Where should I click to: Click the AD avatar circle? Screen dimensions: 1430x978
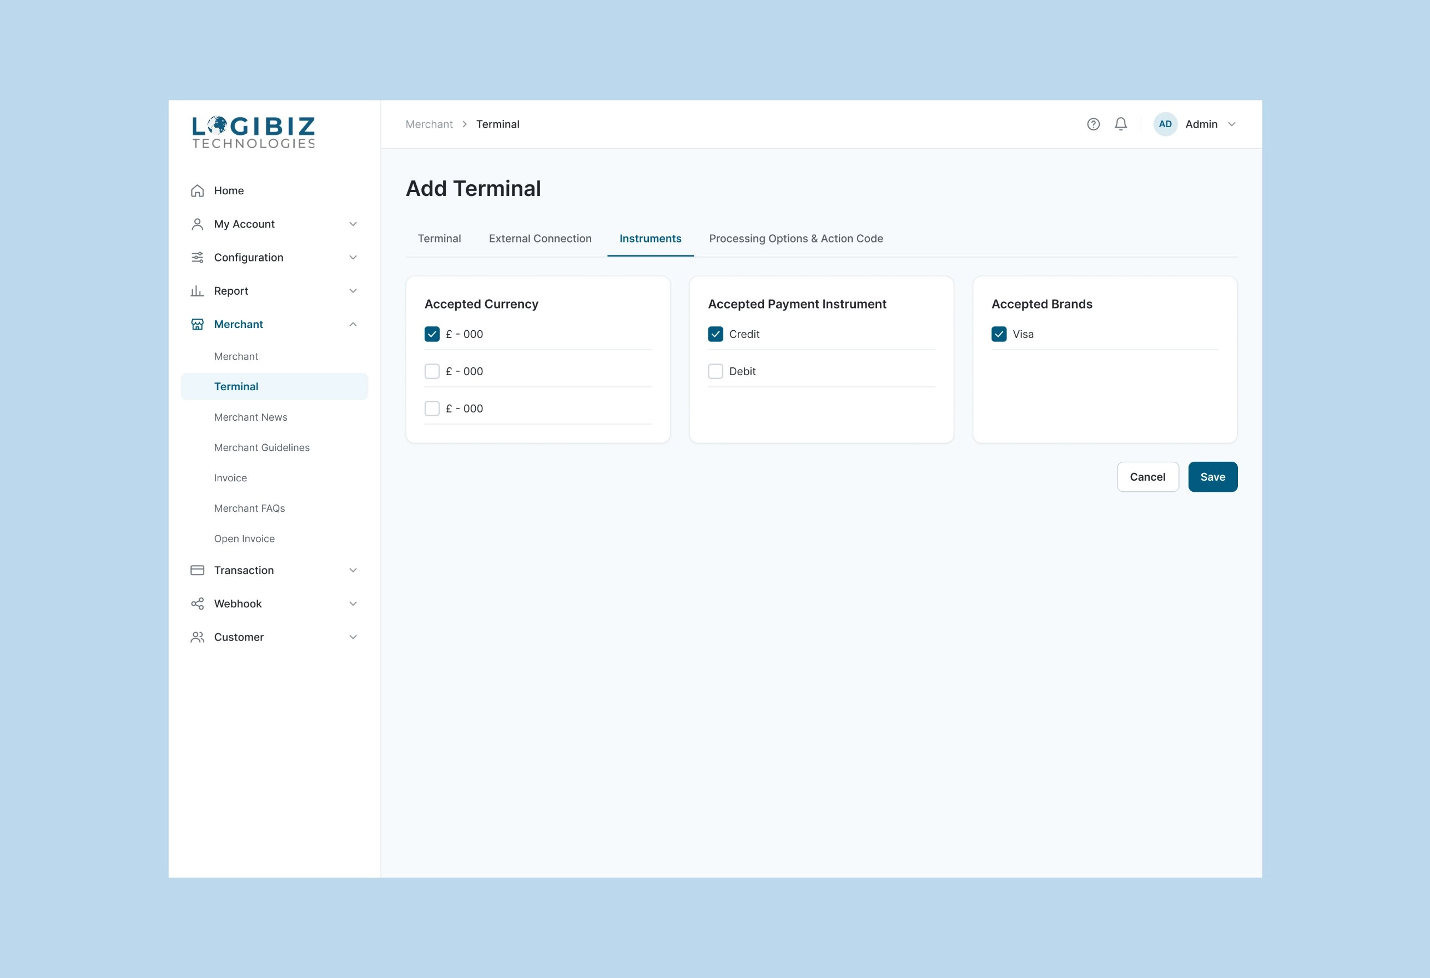[x=1165, y=124]
